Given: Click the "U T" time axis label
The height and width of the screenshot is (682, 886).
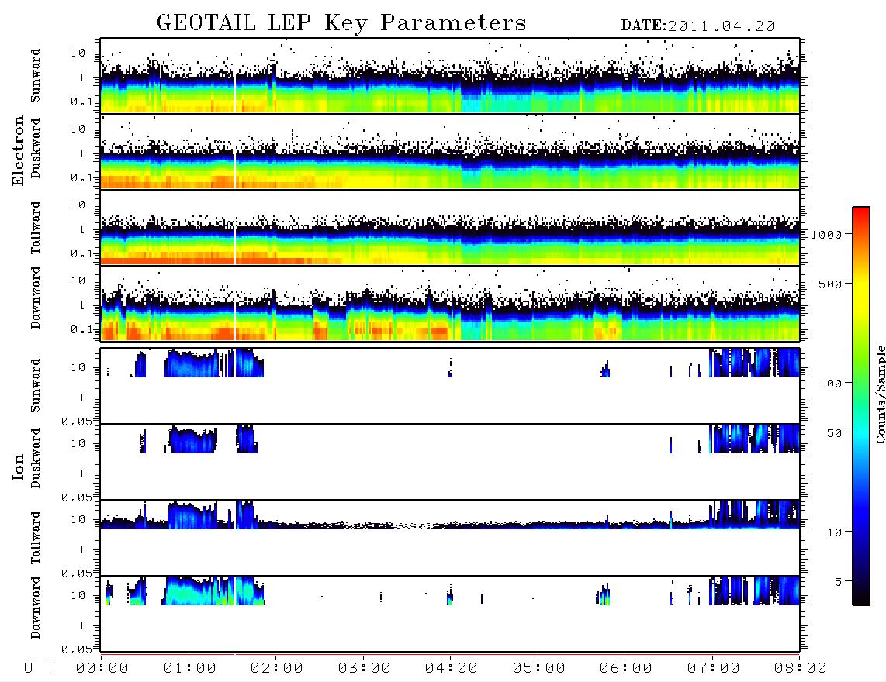Looking at the screenshot, I should click(39, 669).
